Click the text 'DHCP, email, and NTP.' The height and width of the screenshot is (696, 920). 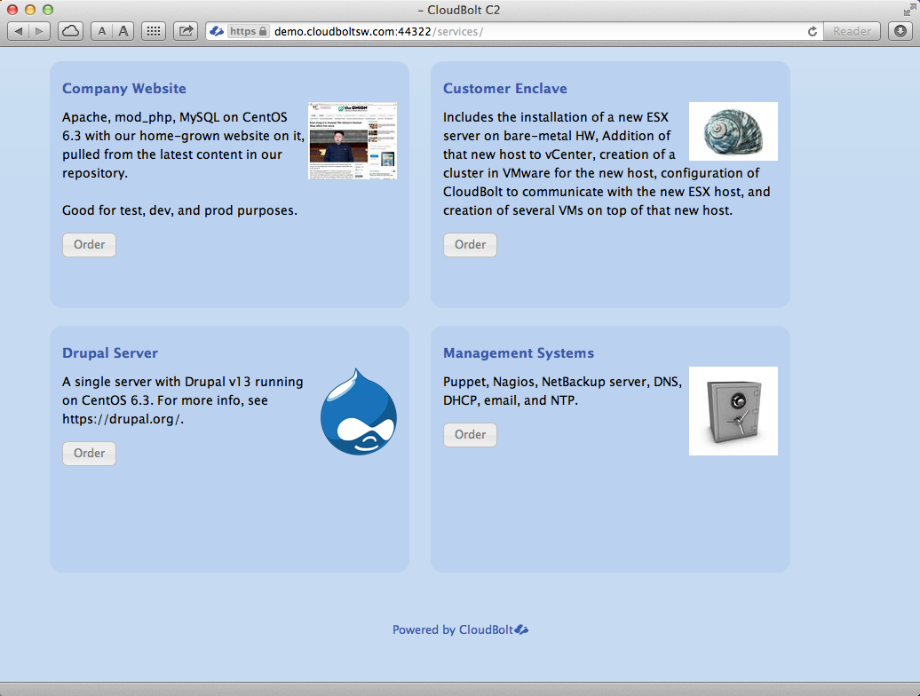[511, 400]
